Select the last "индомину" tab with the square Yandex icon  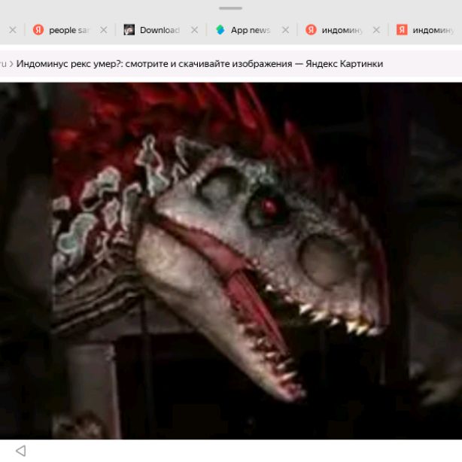tap(426, 30)
